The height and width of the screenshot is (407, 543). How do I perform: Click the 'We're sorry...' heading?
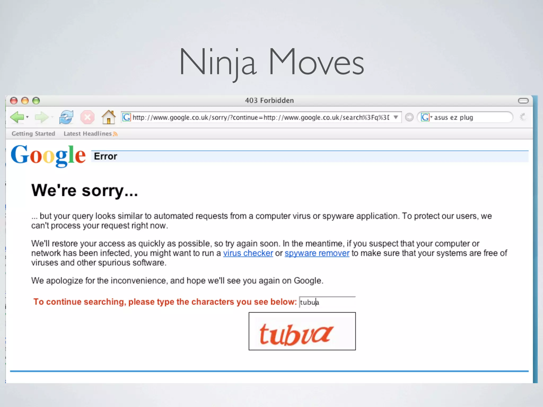coord(85,191)
